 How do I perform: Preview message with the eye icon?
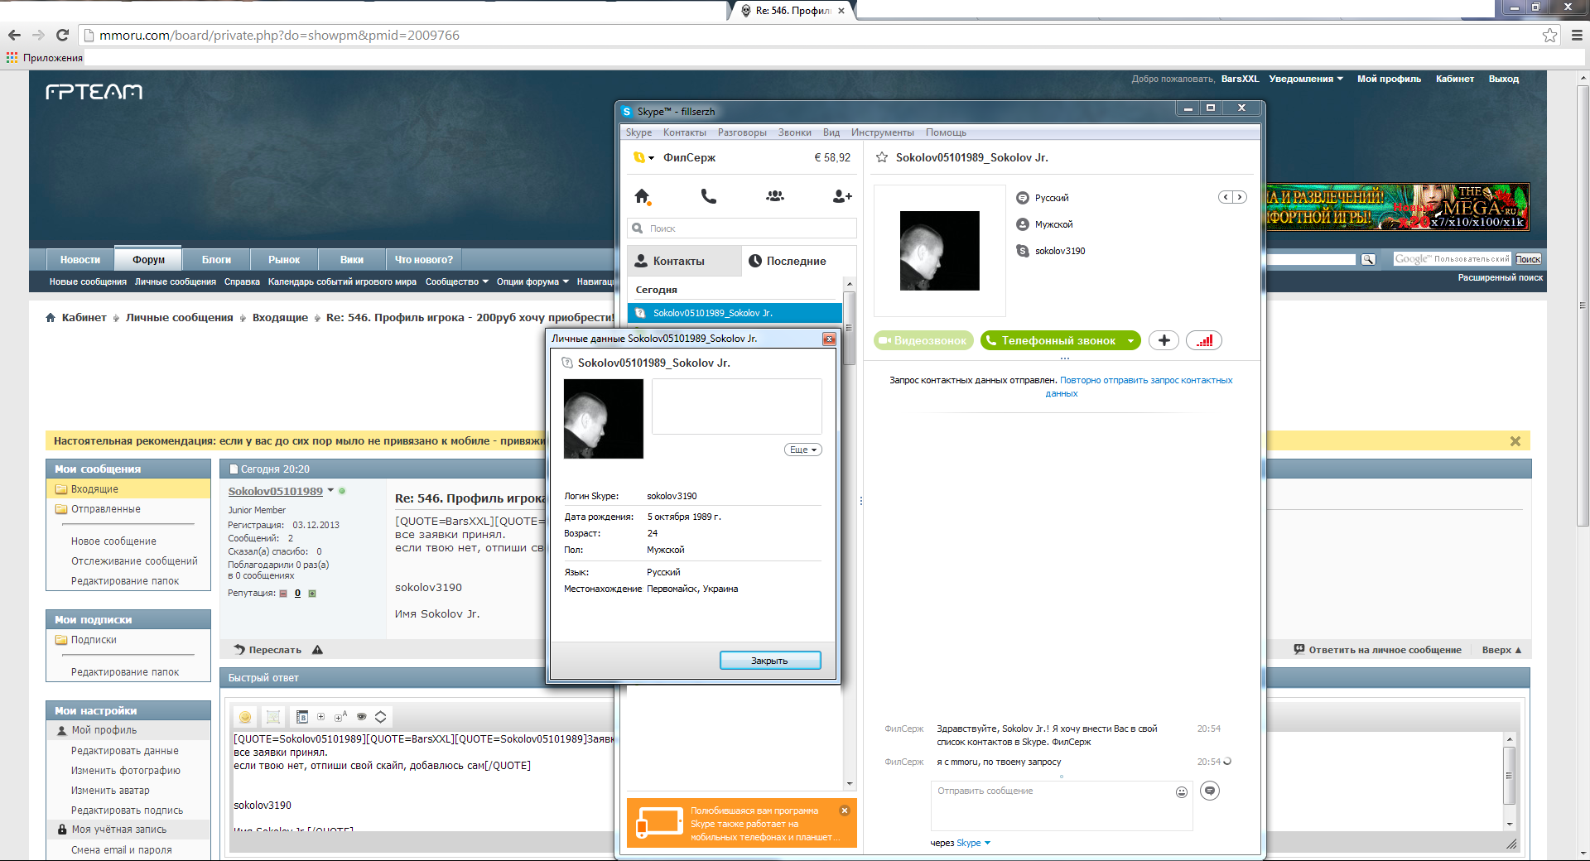tap(361, 717)
